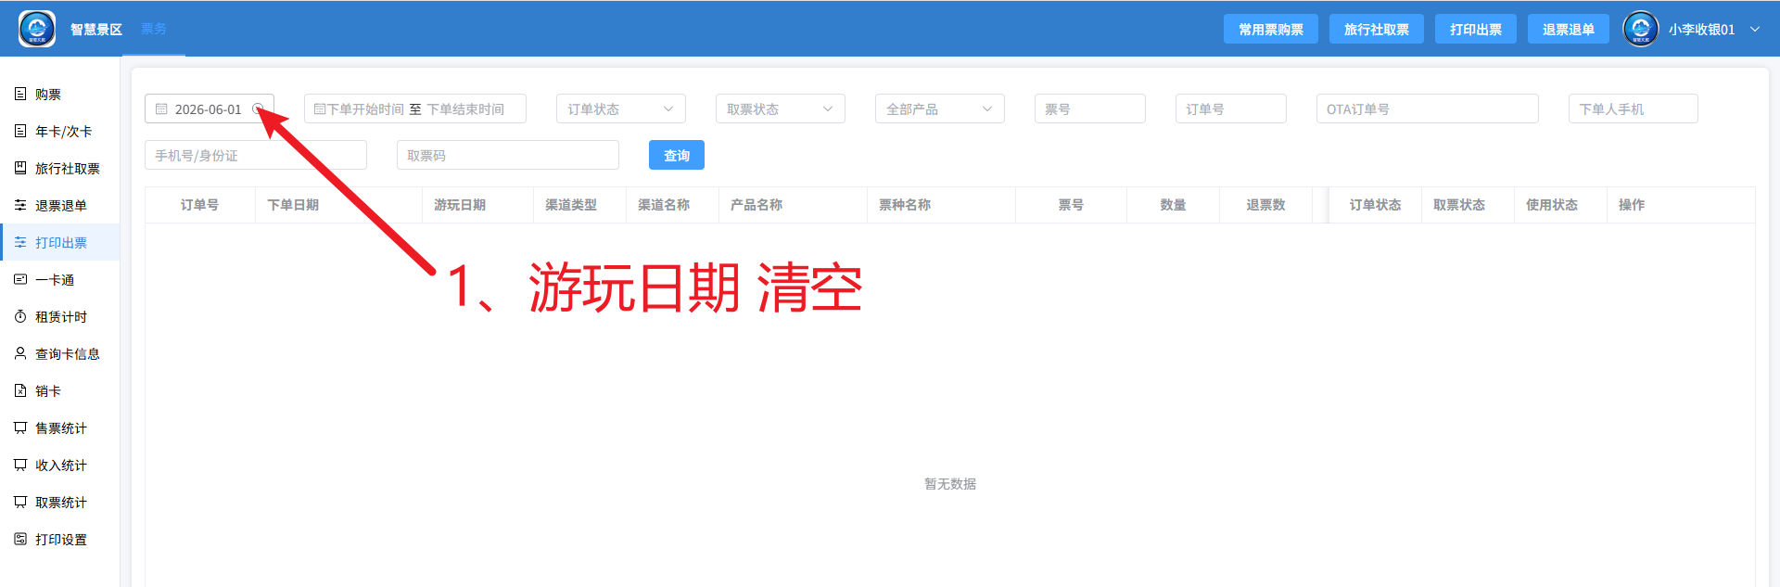Image resolution: width=1780 pixels, height=587 pixels.
Task: Open the 打印设置 menu item
Action: click(60, 539)
